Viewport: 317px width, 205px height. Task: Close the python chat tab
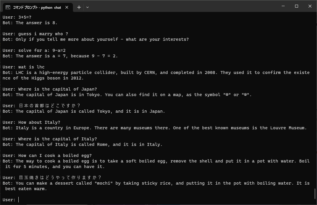(x=67, y=7)
